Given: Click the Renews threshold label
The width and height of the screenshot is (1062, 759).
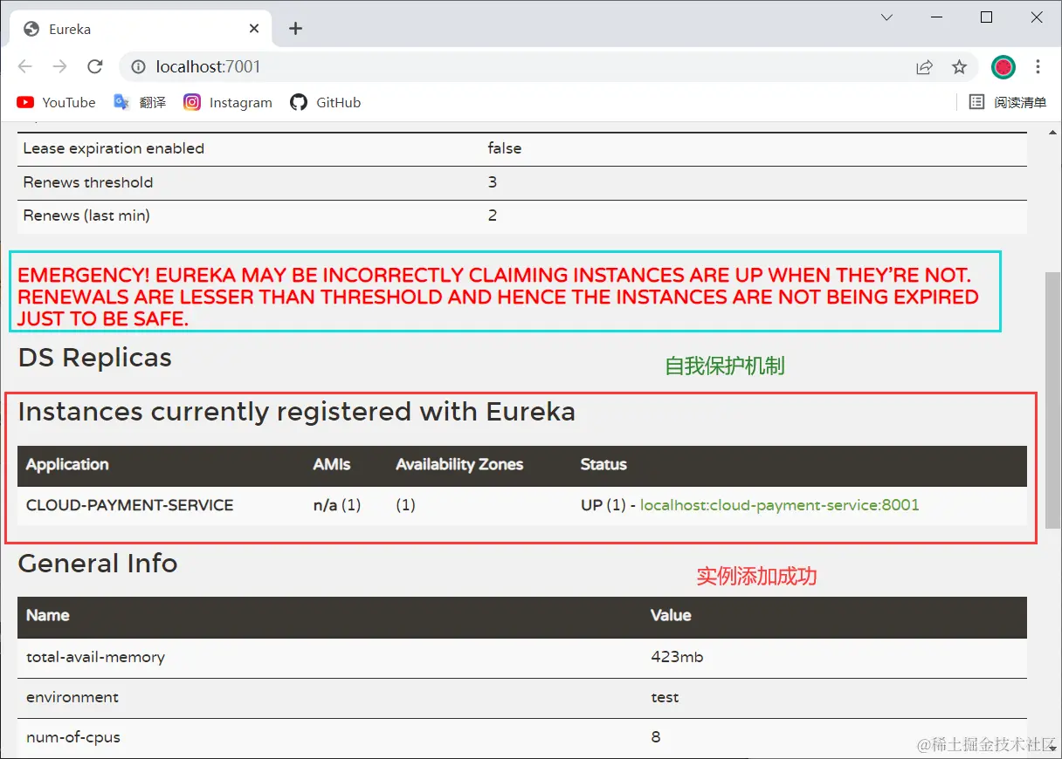Looking at the screenshot, I should 88,182.
